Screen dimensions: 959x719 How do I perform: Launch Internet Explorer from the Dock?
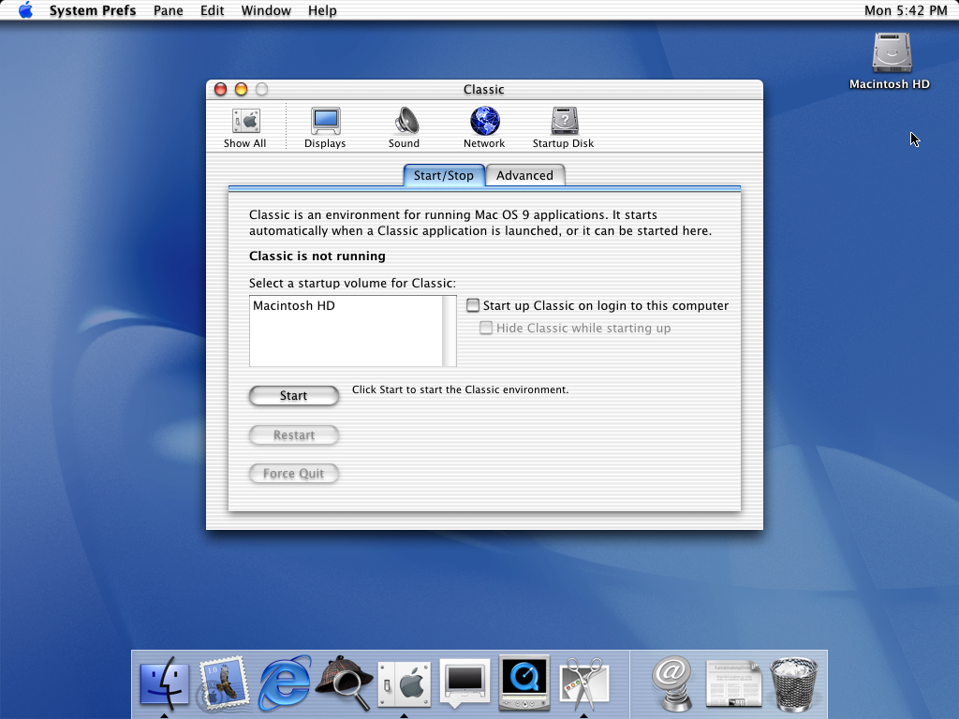pyautogui.click(x=285, y=682)
